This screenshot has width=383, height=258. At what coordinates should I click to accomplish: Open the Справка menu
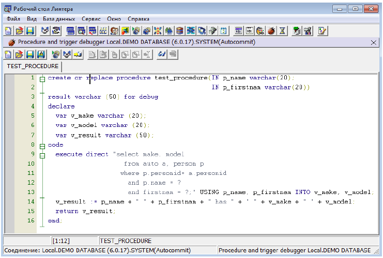pyautogui.click(x=139, y=19)
